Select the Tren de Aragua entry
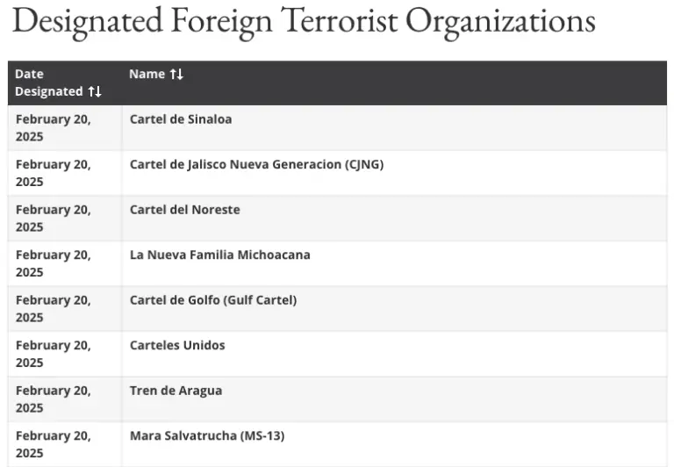Image resolution: width=674 pixels, height=467 pixels. click(176, 391)
